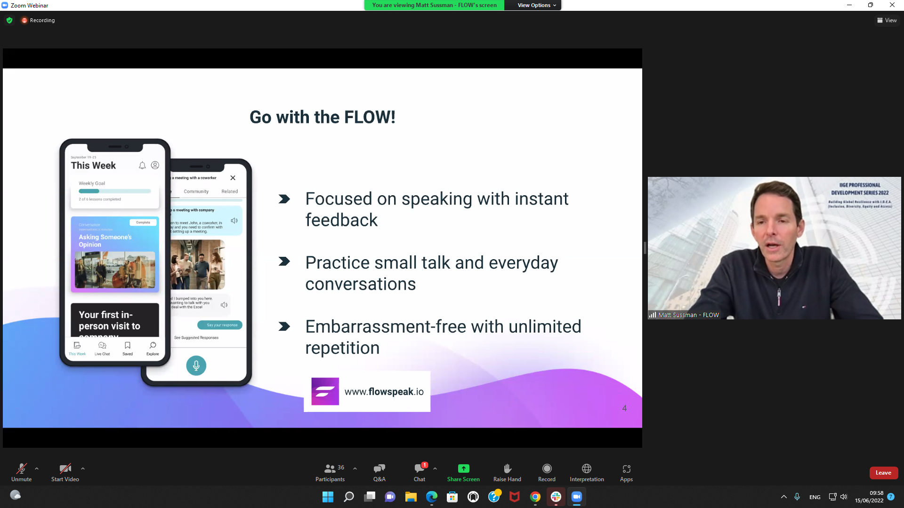Click the Zoom Webinar title bar icon
The width and height of the screenshot is (904, 508).
click(5, 5)
